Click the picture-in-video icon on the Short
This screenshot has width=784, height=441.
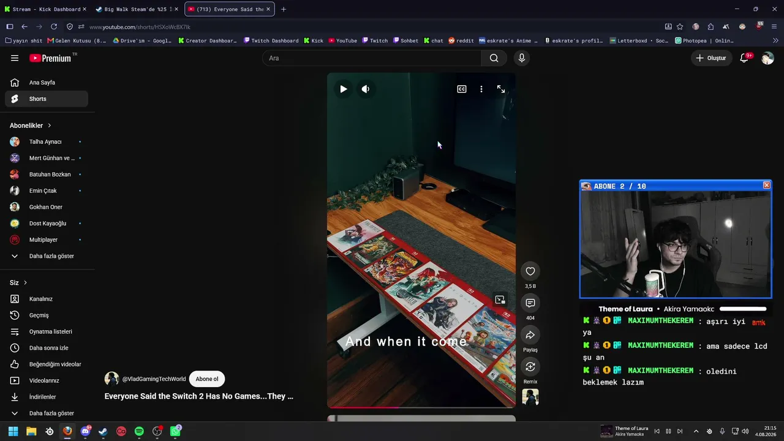coord(500,300)
